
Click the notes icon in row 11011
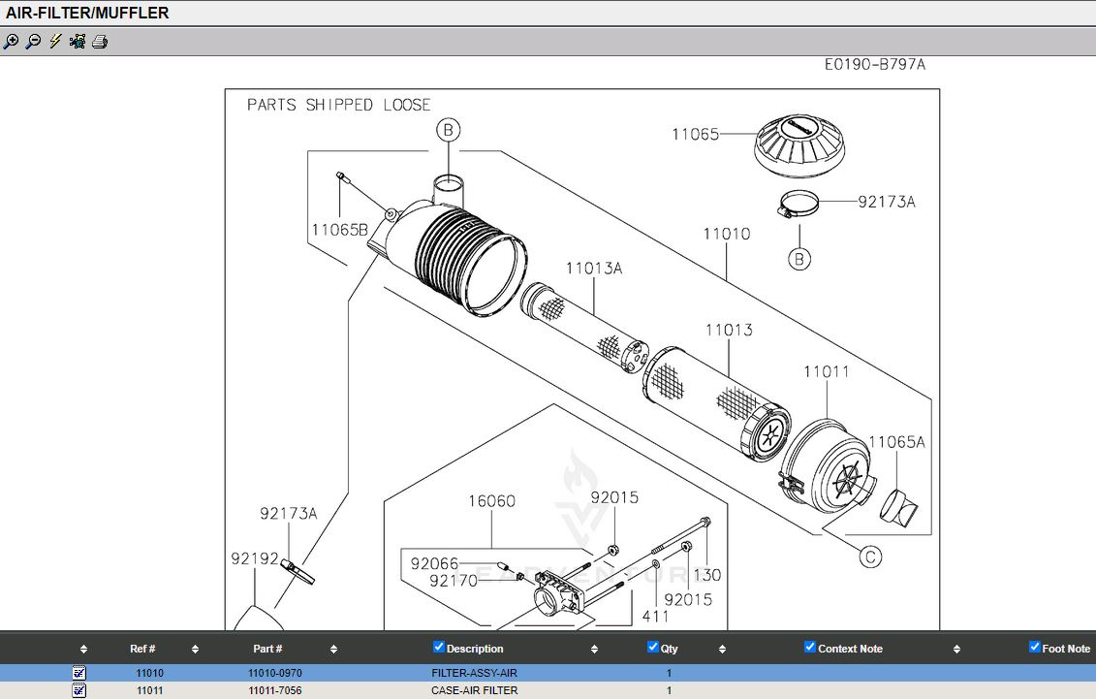point(79,690)
